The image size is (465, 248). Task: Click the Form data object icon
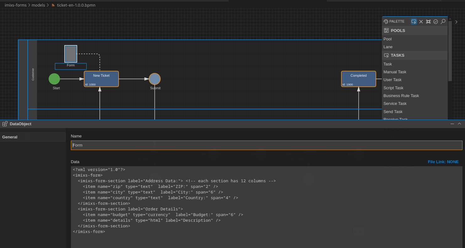[71, 54]
